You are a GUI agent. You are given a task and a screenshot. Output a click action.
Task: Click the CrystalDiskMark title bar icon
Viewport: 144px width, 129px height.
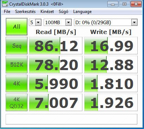point(5,4)
